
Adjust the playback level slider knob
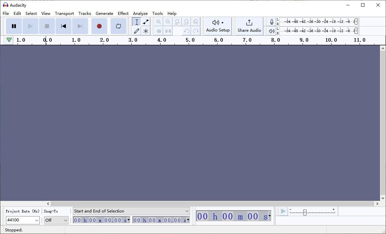(x=356, y=31)
